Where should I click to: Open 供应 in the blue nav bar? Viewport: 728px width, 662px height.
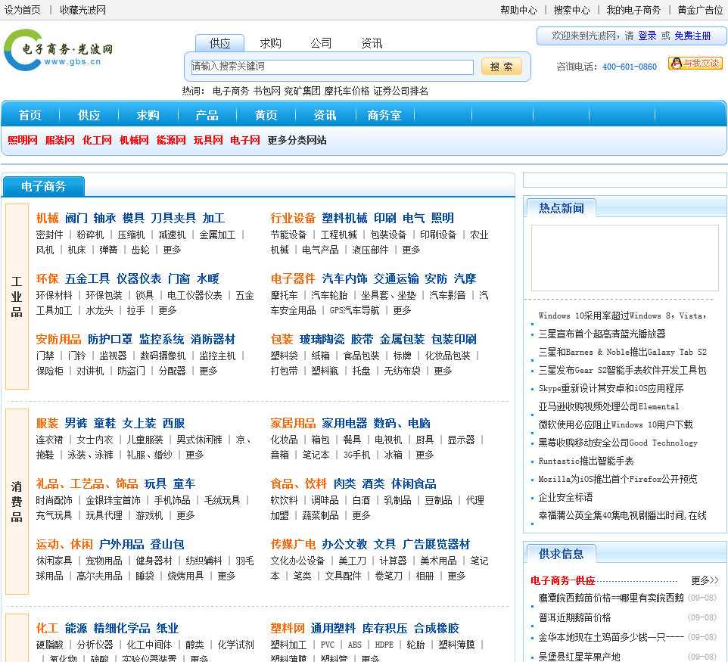(89, 115)
